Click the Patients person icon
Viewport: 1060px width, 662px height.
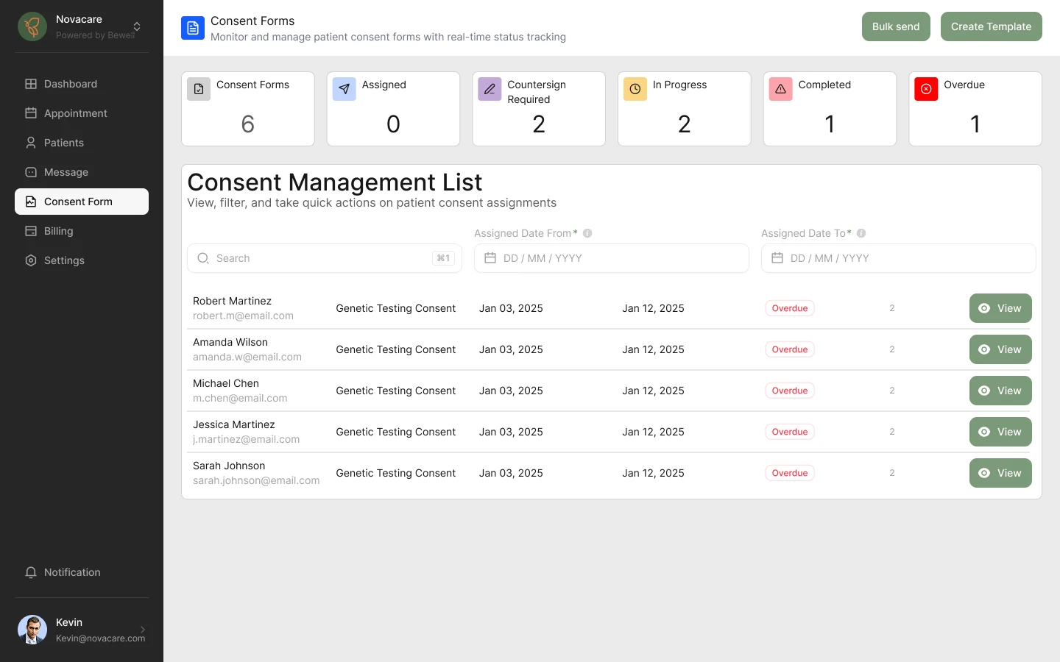(x=31, y=143)
